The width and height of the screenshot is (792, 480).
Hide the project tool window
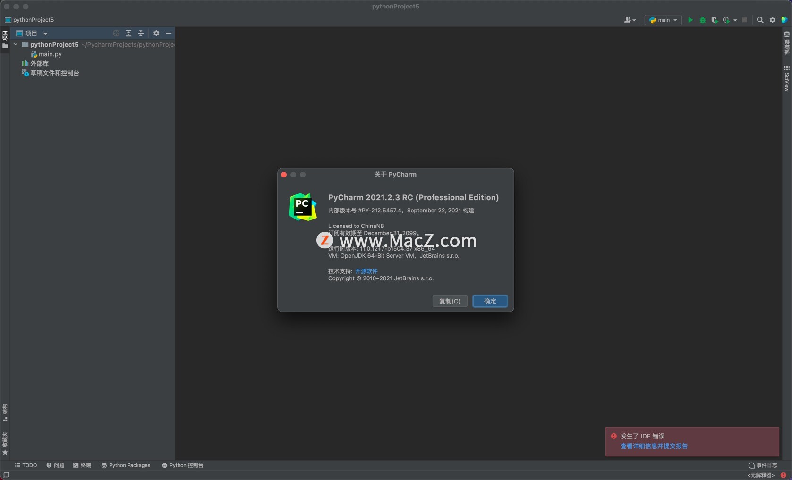click(169, 34)
